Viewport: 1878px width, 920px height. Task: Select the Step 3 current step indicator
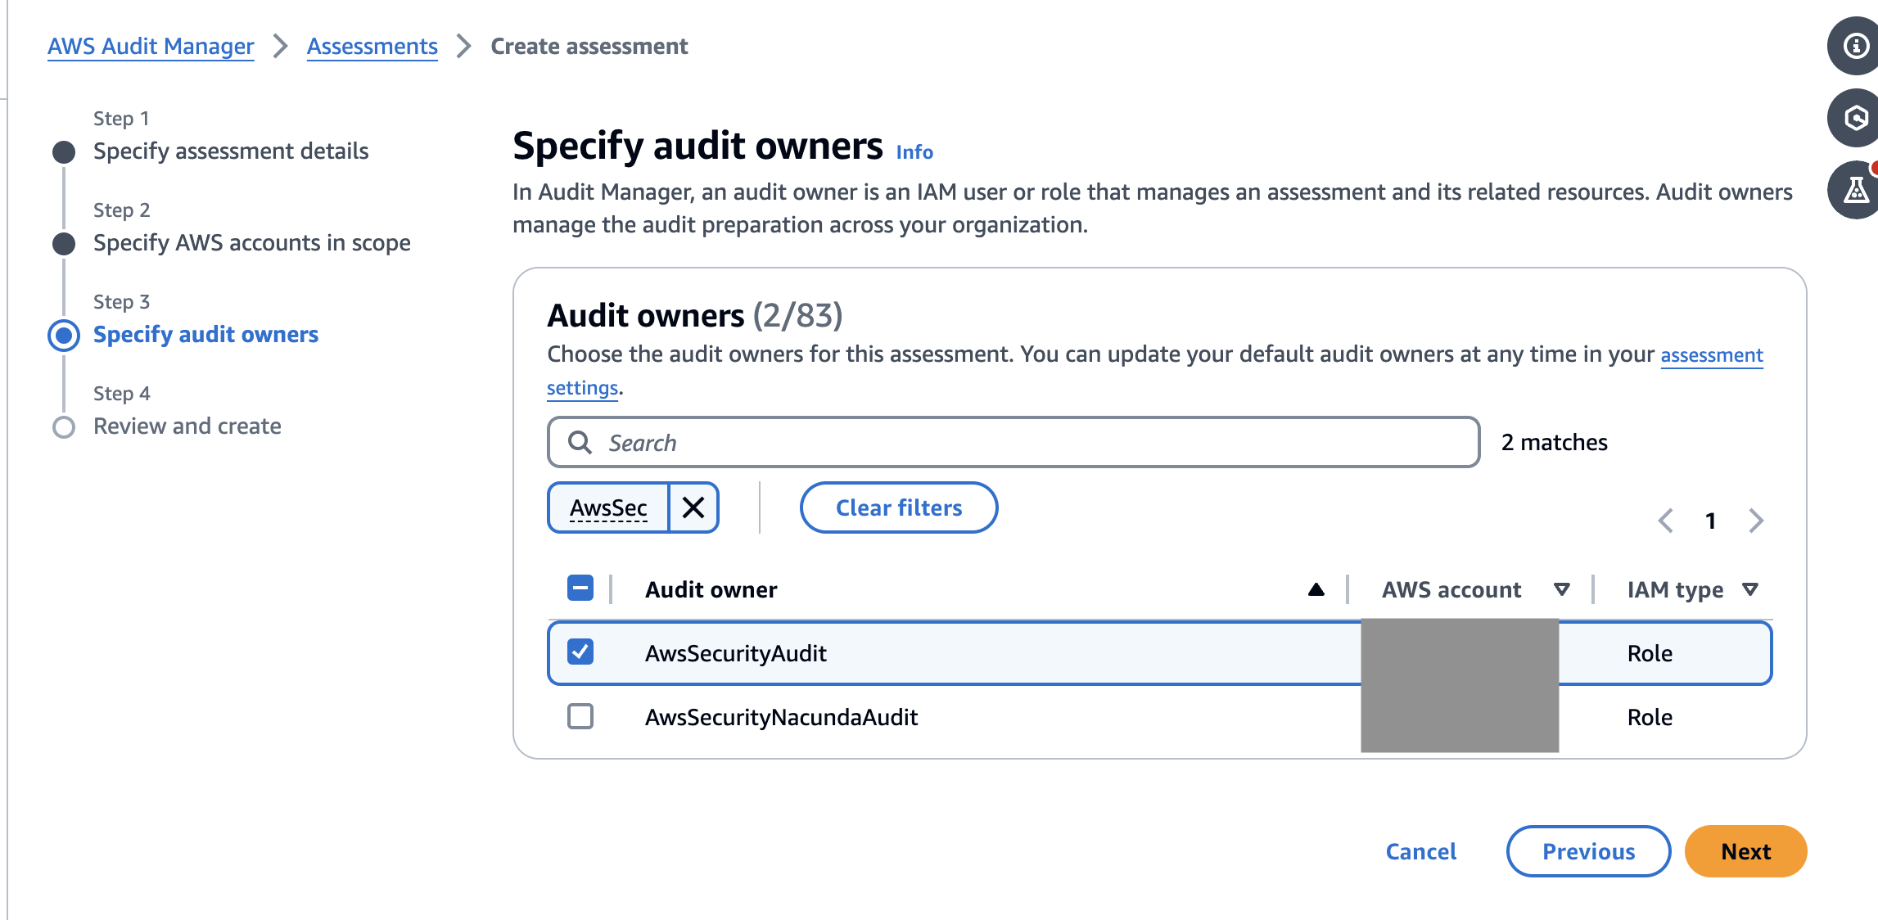tap(64, 335)
